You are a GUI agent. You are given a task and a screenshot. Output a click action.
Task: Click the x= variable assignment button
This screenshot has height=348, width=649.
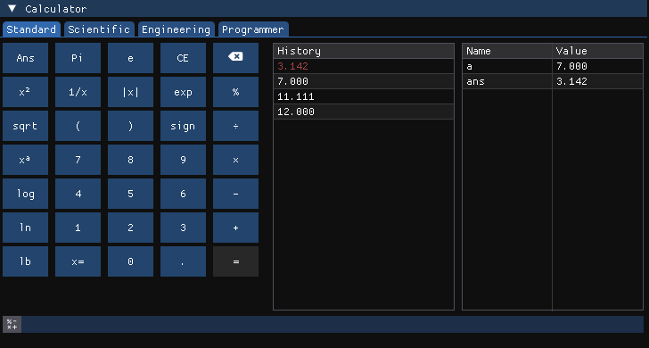[x=78, y=261]
